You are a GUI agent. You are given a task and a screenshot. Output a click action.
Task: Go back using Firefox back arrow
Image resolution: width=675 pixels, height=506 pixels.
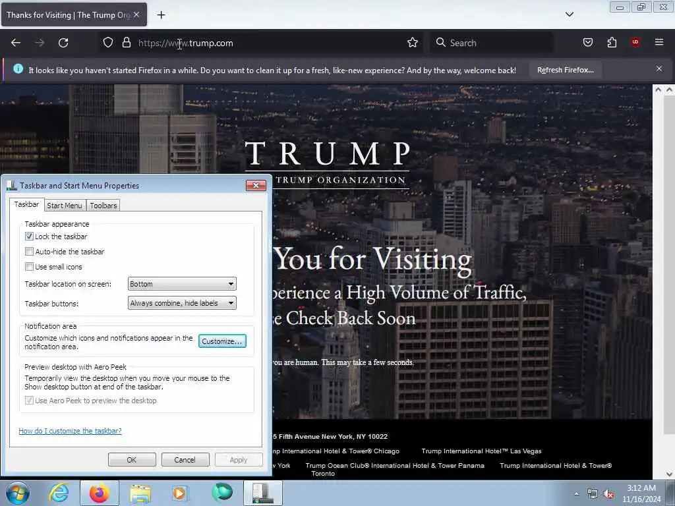[16, 43]
